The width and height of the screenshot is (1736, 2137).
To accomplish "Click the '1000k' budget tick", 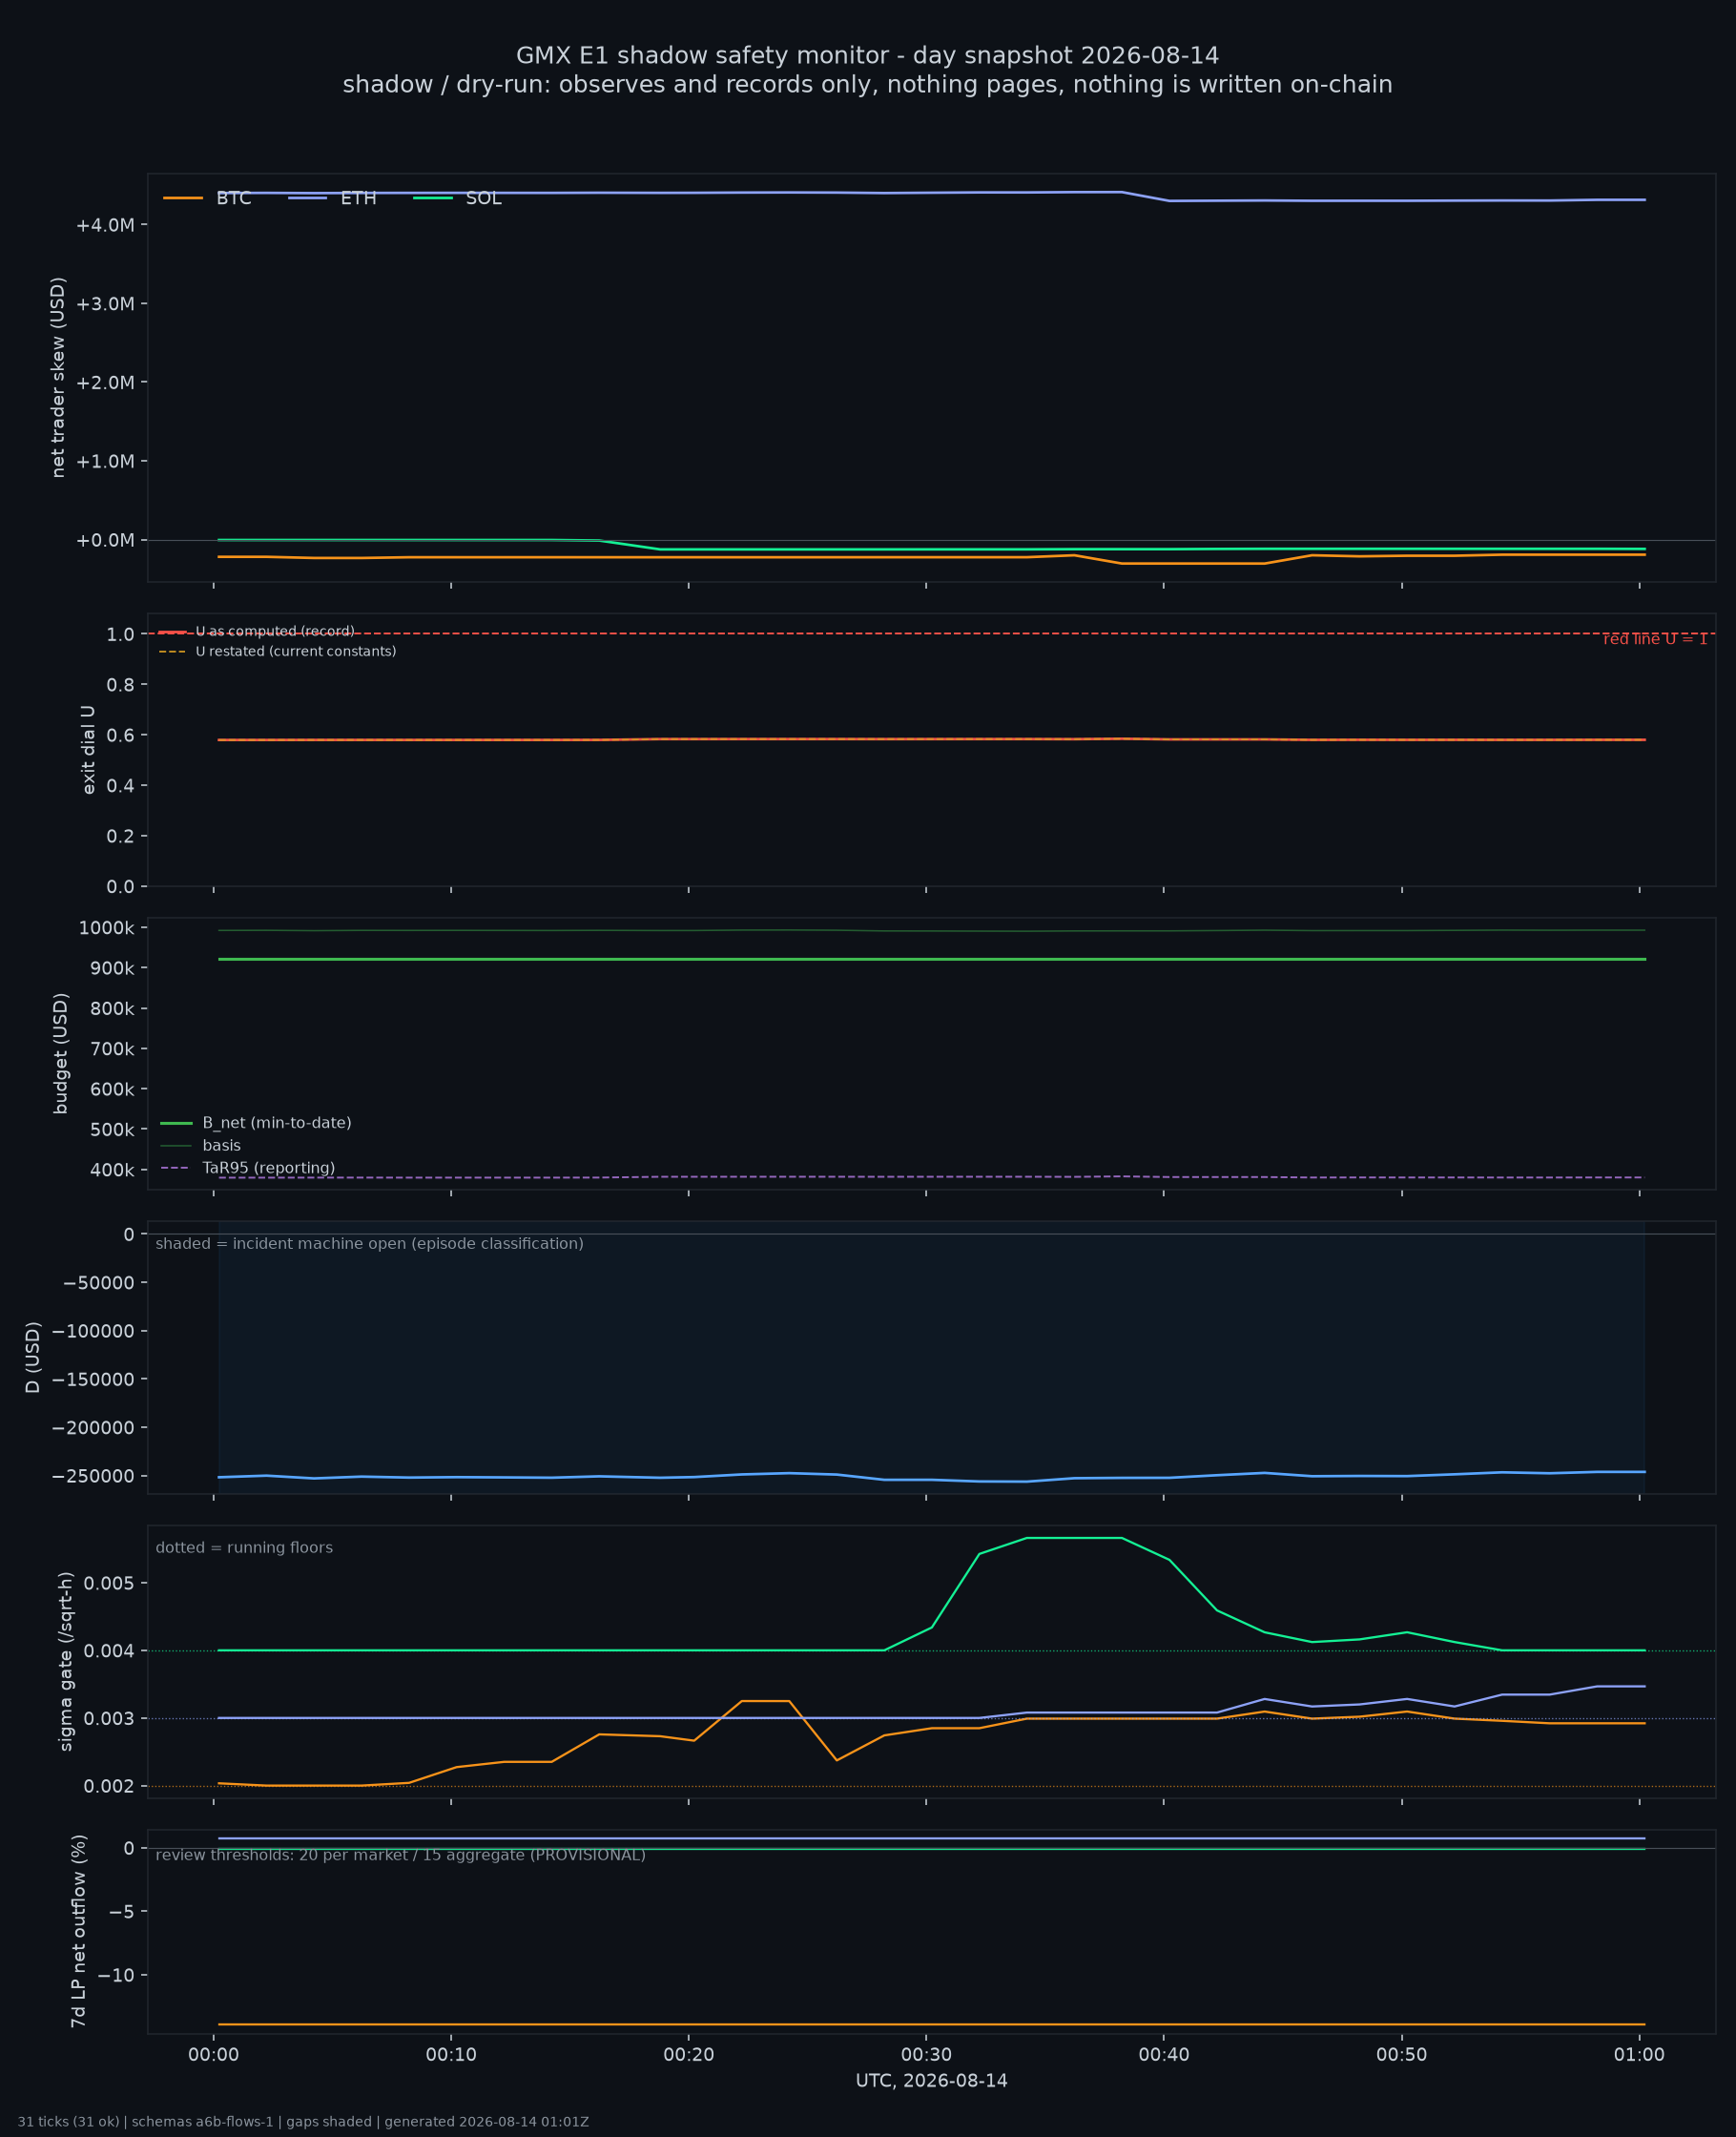I will [x=107, y=928].
